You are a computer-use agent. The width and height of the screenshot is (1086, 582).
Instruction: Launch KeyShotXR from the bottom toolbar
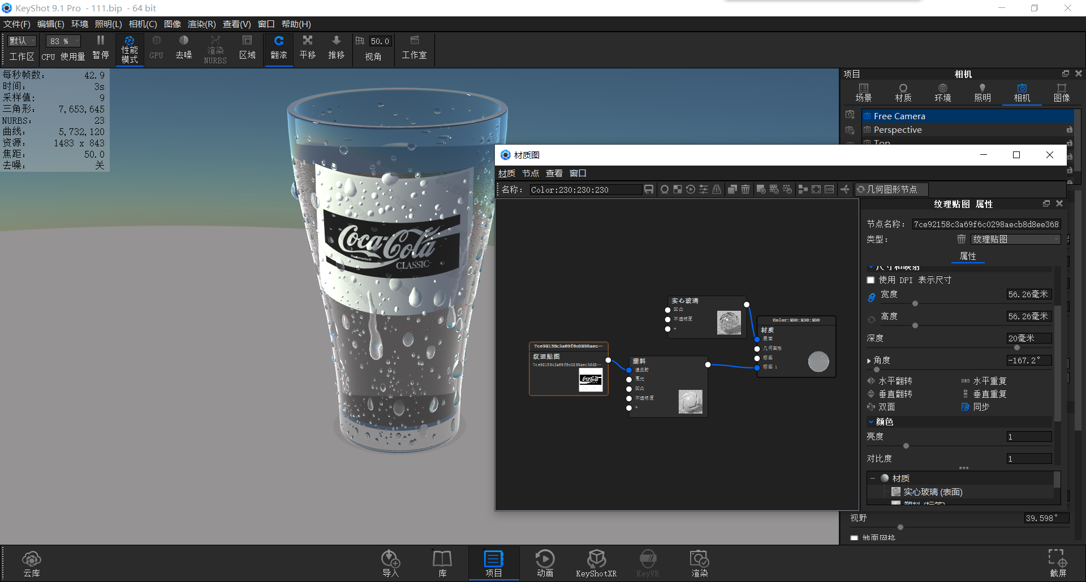[x=596, y=563]
